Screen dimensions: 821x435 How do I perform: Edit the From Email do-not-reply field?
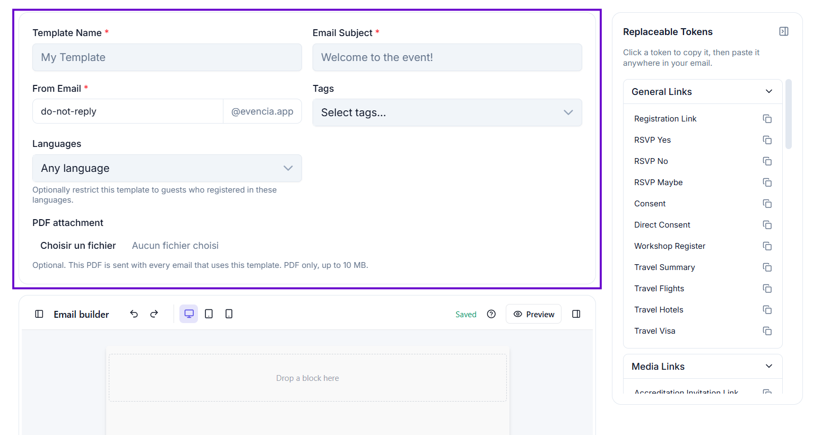coord(128,111)
